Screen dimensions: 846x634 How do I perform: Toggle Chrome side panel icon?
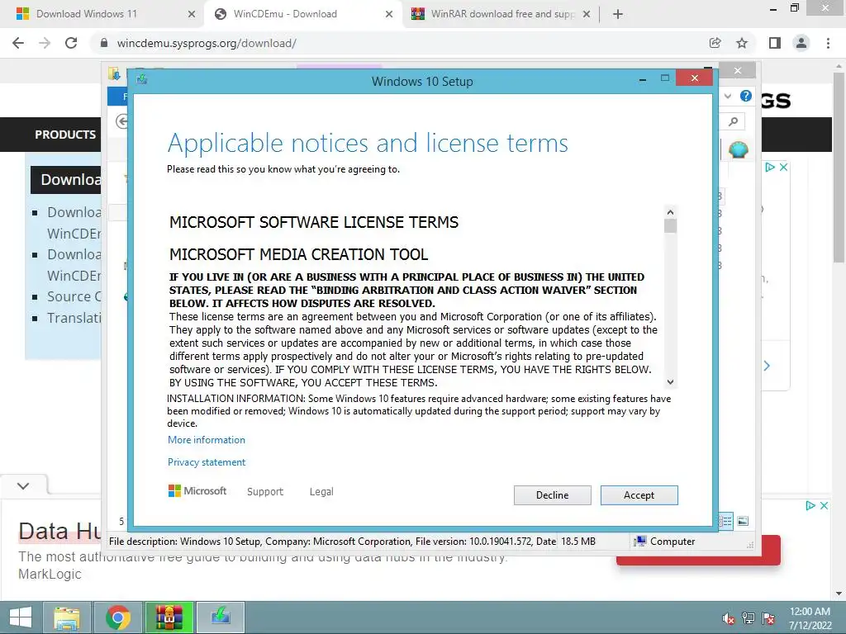point(775,43)
